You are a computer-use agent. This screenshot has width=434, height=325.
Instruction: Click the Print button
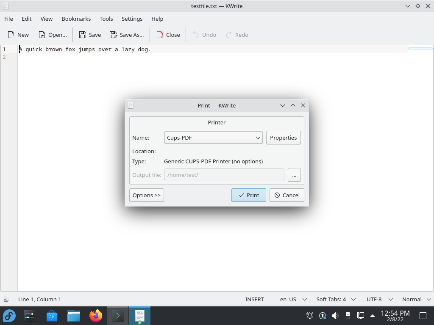click(248, 195)
